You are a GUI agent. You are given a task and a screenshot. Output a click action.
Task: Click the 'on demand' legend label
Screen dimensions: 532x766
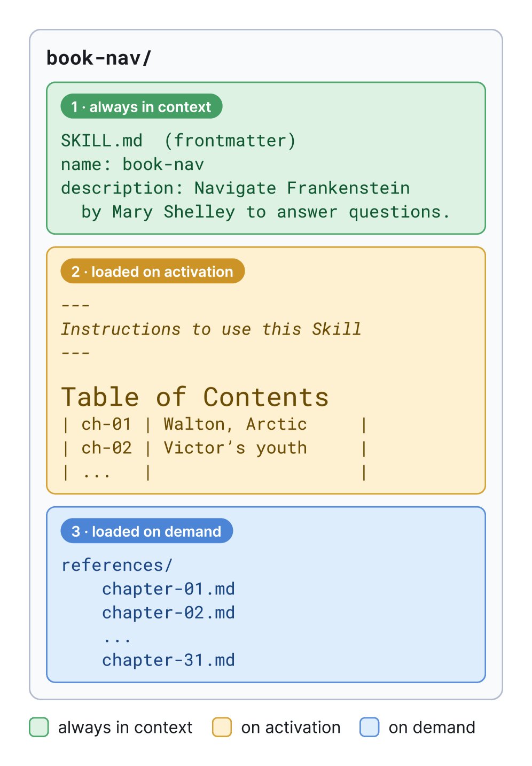[432, 728]
